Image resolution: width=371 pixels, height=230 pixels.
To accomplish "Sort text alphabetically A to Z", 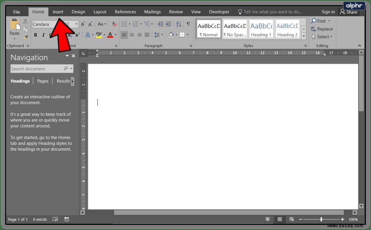I will [x=179, y=24].
